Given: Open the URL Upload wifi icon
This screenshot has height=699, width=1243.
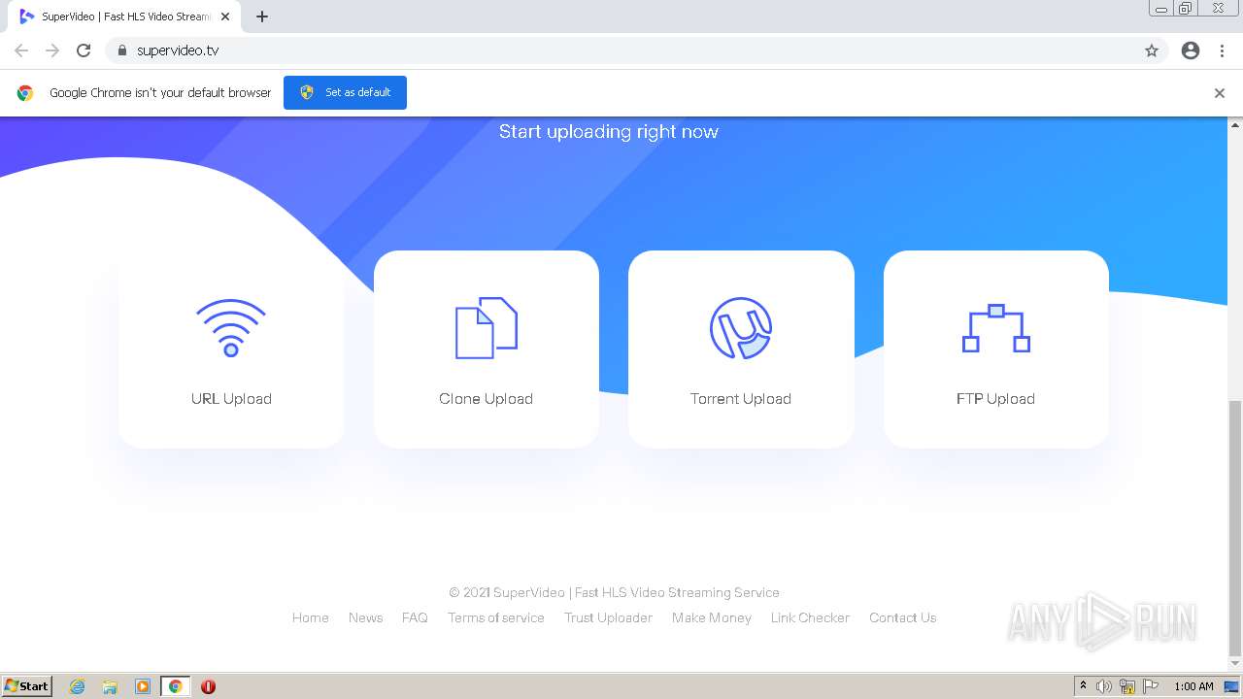Looking at the screenshot, I should click(x=231, y=328).
